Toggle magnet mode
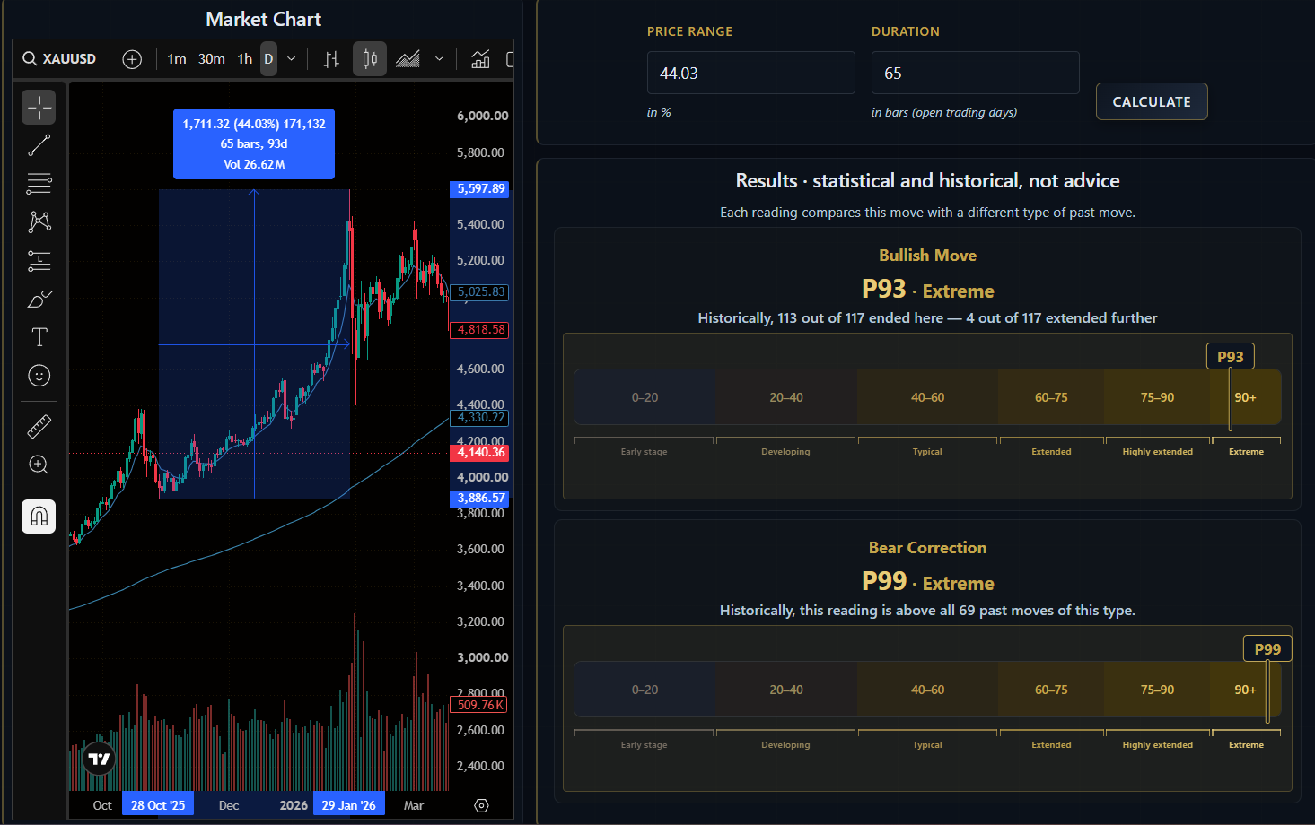 39,517
